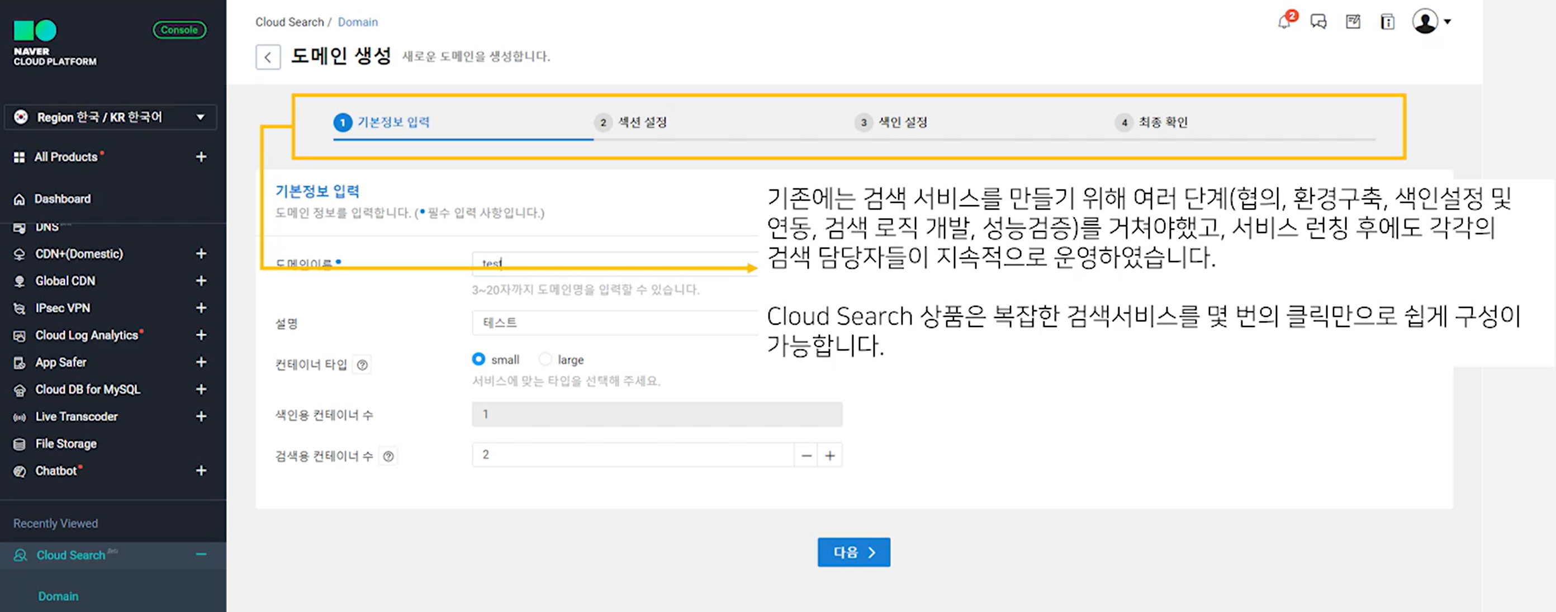Go to step 2 섹션 설정 tab

click(x=642, y=122)
